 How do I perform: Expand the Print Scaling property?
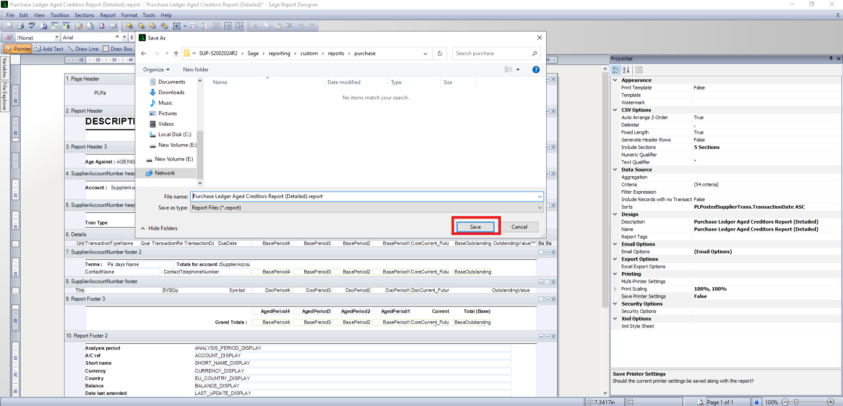point(615,288)
